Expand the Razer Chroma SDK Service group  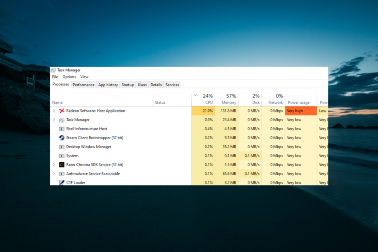[54, 164]
